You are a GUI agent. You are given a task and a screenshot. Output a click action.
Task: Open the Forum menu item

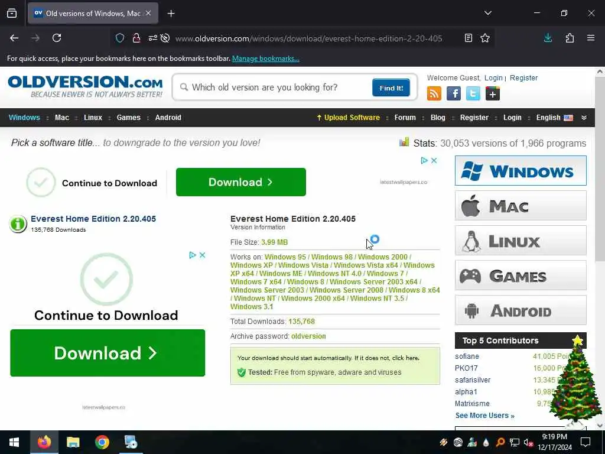[x=405, y=118]
